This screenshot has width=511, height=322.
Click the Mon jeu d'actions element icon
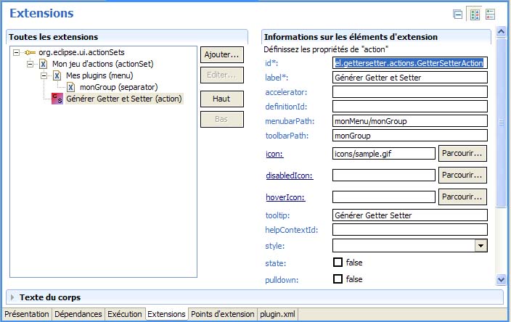(x=44, y=65)
